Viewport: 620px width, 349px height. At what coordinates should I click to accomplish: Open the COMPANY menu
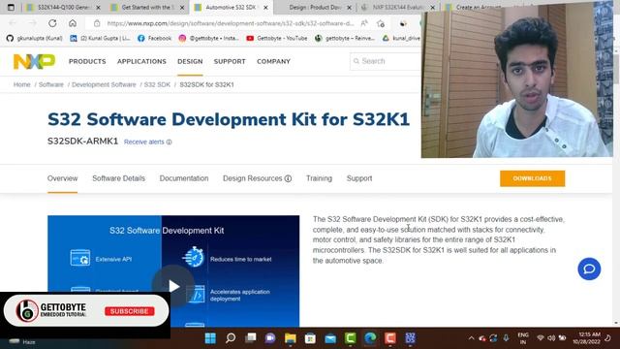(x=273, y=61)
